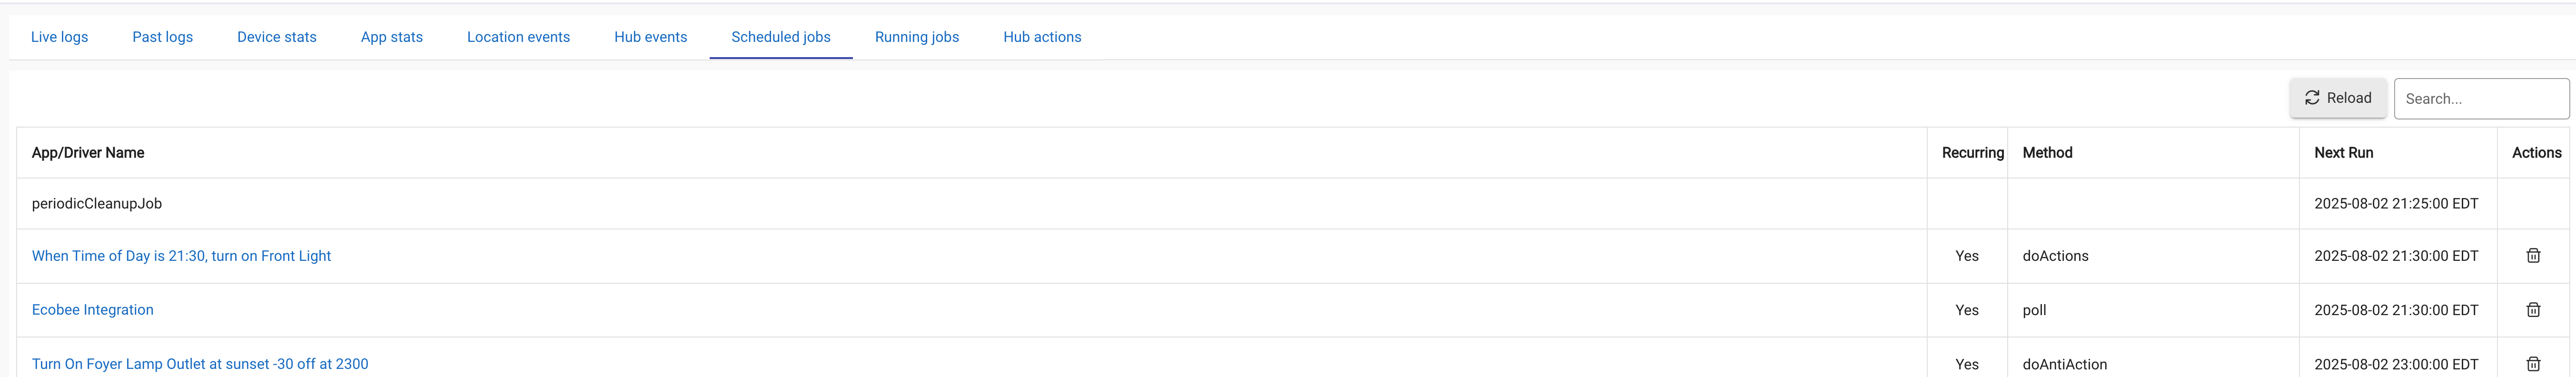Sort by the Next Run column header

(2343, 153)
